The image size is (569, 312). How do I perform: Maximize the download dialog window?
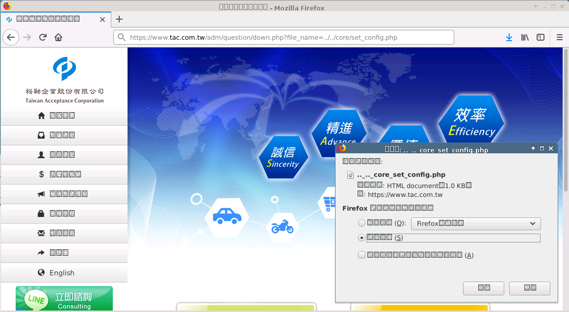[x=542, y=148]
